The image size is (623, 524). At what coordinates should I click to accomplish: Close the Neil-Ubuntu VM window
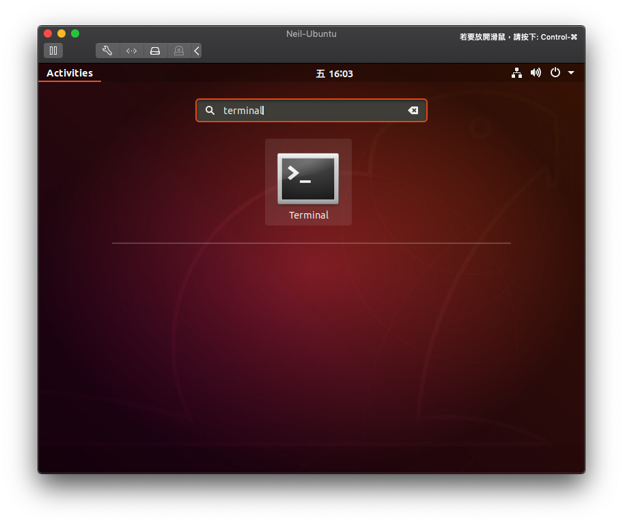coord(48,33)
